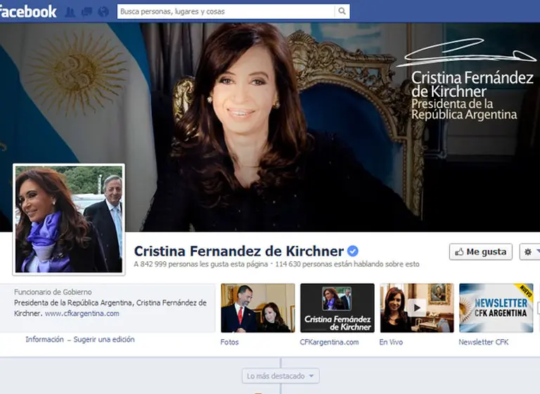Open friend requests icon
Viewport: 540px width, 394px height.
point(70,12)
